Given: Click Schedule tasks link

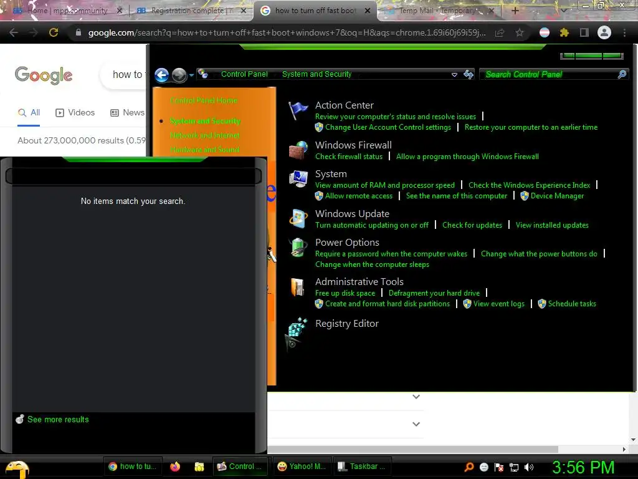Looking at the screenshot, I should pyautogui.click(x=572, y=304).
